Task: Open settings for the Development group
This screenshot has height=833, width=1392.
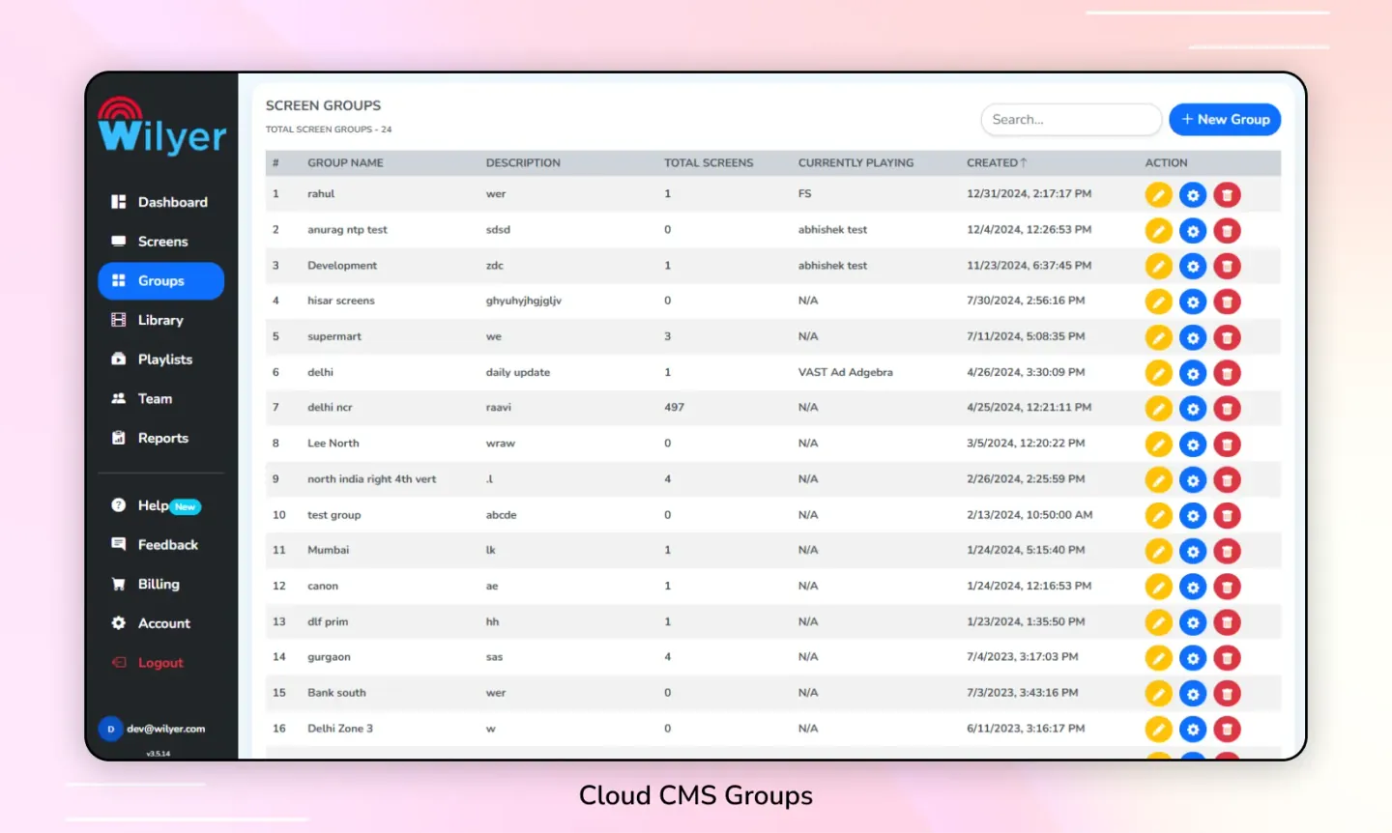Action: 1193,267
